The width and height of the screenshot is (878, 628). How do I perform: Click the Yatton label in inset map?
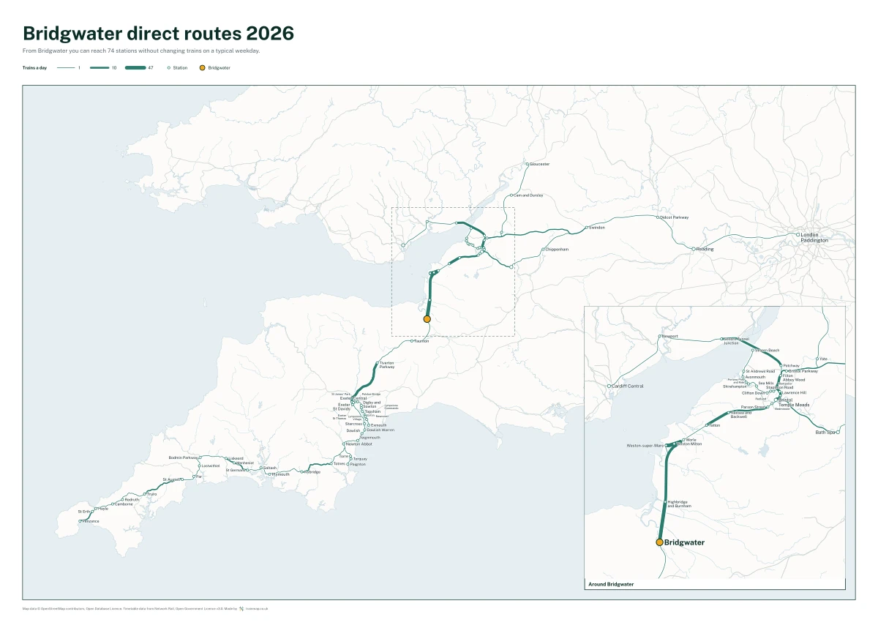pyautogui.click(x=716, y=425)
